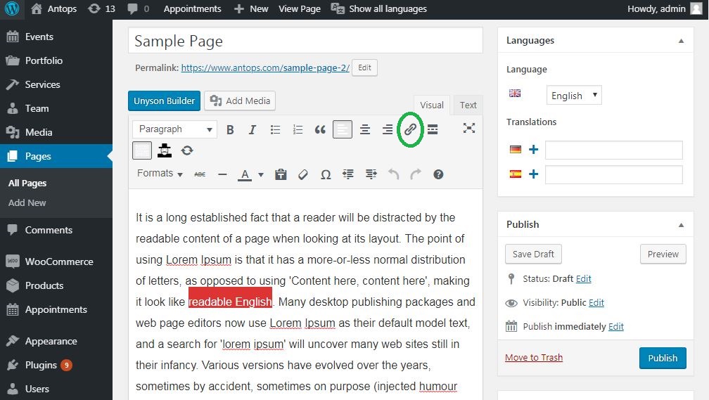Increase paragraph indent

coord(371,174)
